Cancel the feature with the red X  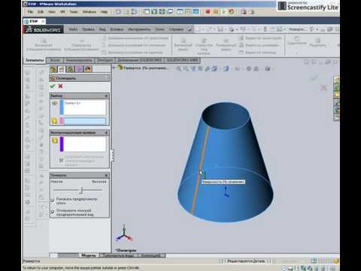[60, 87]
